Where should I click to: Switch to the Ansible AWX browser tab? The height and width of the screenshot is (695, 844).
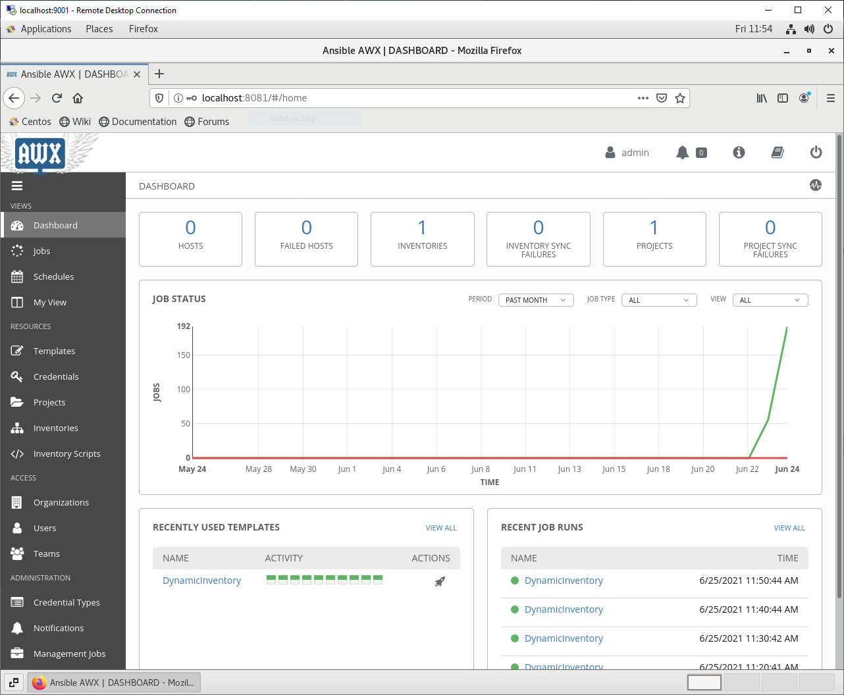click(72, 74)
